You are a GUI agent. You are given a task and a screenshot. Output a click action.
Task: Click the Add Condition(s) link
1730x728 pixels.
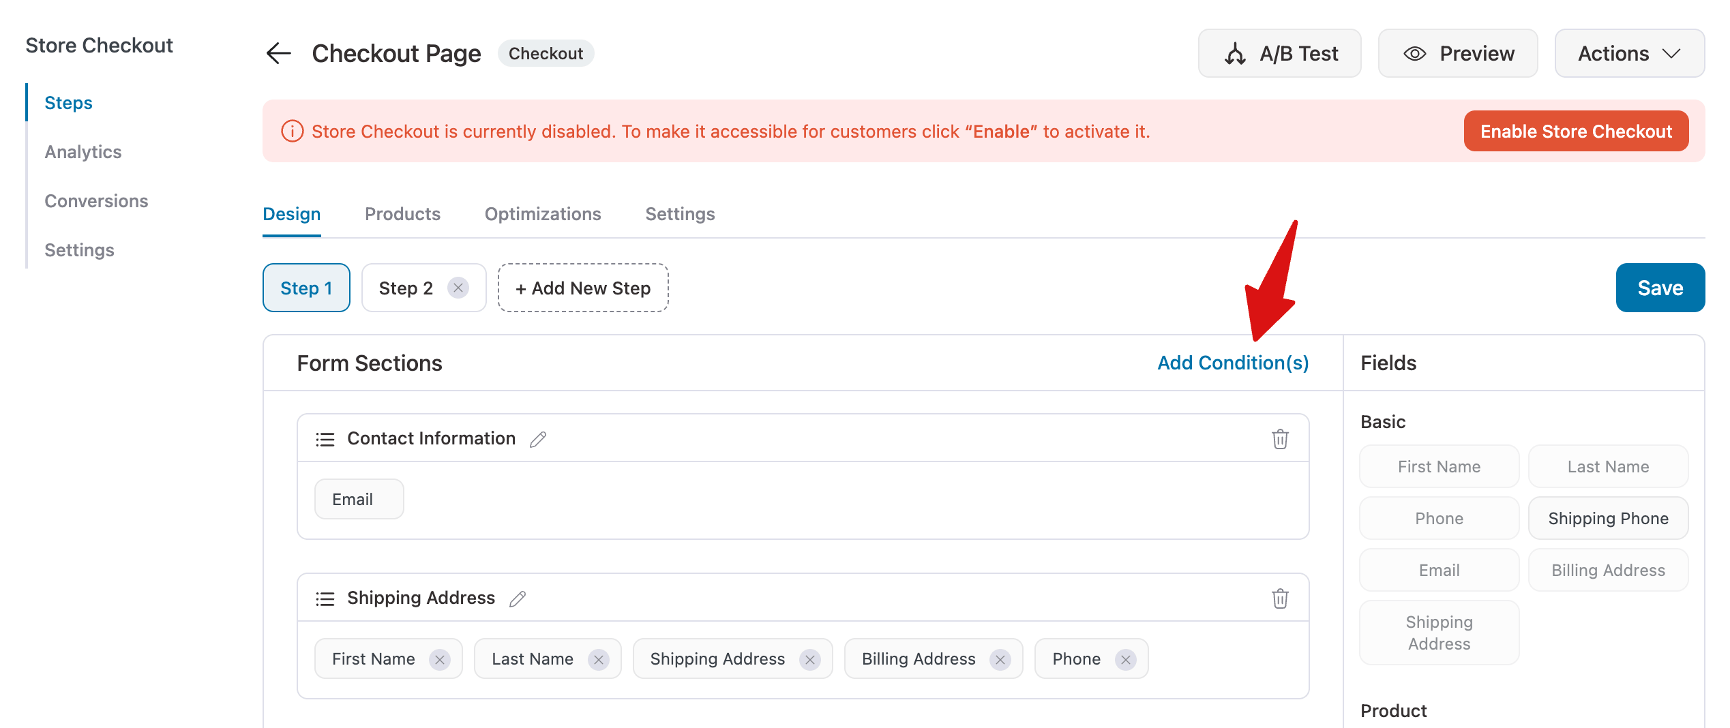[1233, 363]
